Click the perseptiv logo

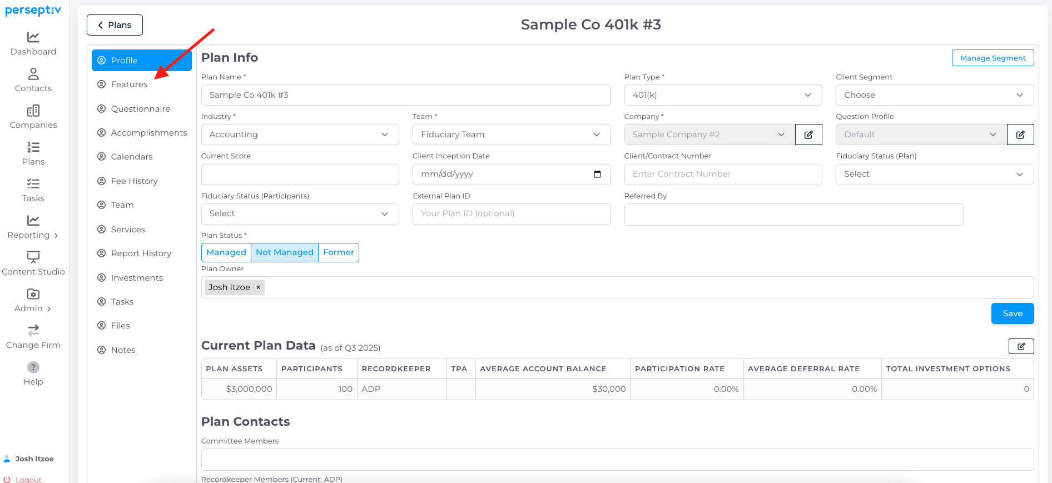pyautogui.click(x=33, y=10)
